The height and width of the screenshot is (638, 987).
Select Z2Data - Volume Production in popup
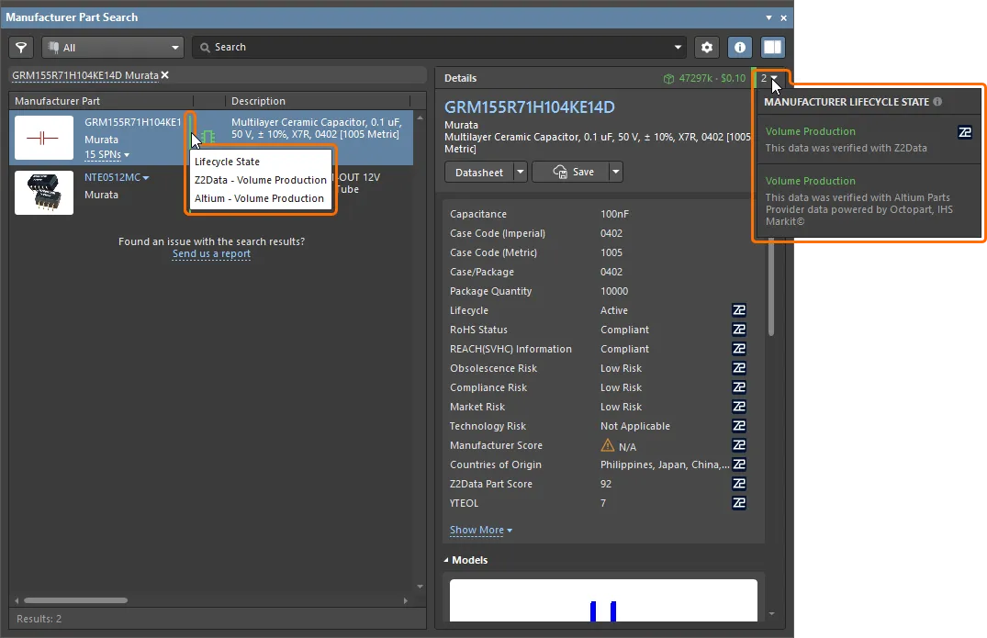(x=260, y=180)
